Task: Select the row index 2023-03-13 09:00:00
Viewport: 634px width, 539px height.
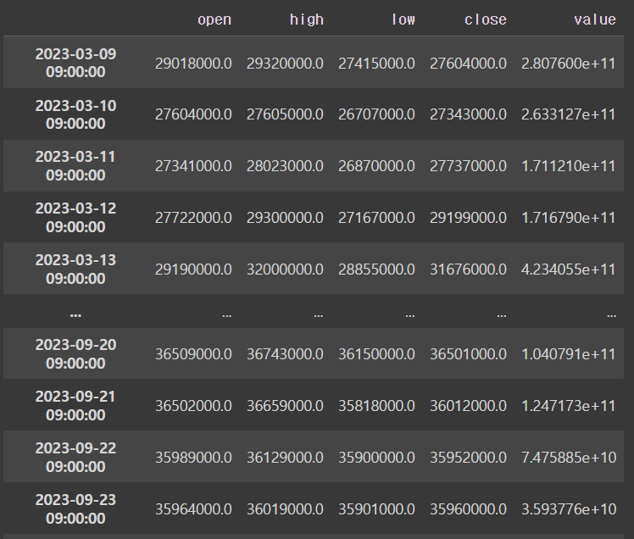Action: [75, 269]
